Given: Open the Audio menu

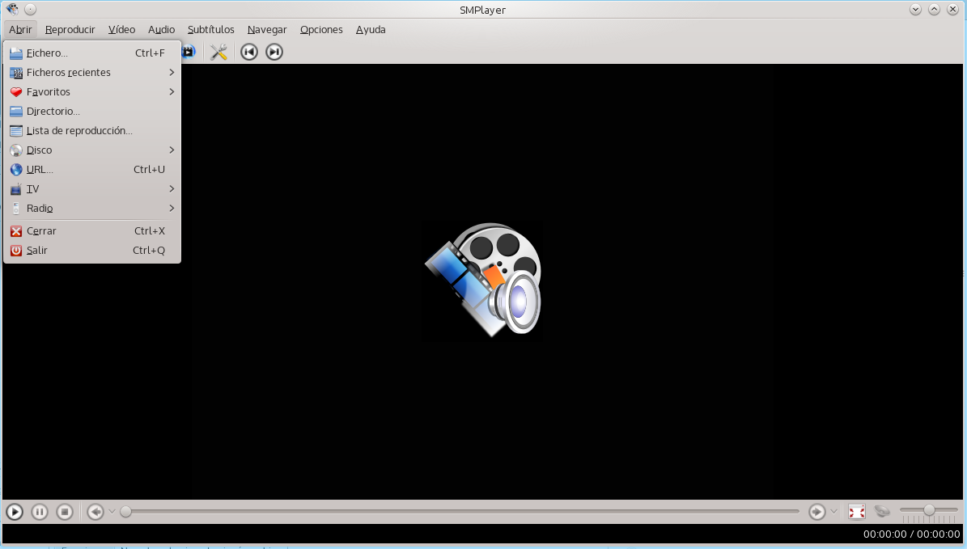Looking at the screenshot, I should (162, 30).
